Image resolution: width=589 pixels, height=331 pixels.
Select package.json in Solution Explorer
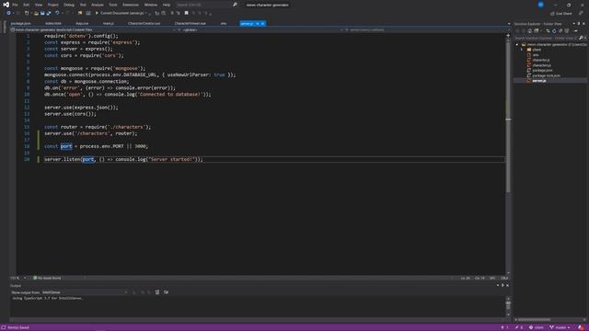[542, 70]
